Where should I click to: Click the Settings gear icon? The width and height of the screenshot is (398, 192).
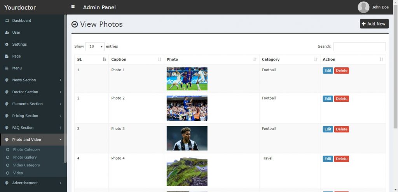coord(7,44)
